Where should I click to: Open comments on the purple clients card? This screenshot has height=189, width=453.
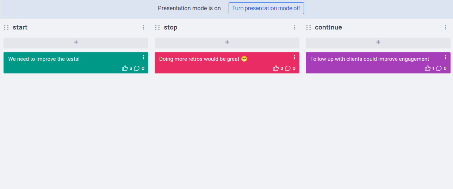pos(439,68)
